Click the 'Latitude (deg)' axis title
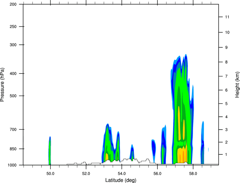The width and height of the screenshot is (240, 183). 121,180
